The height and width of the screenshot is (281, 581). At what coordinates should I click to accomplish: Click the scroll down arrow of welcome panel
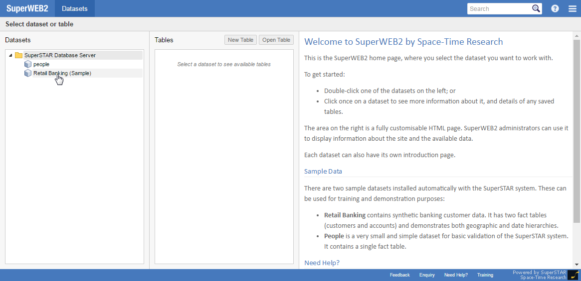577,265
